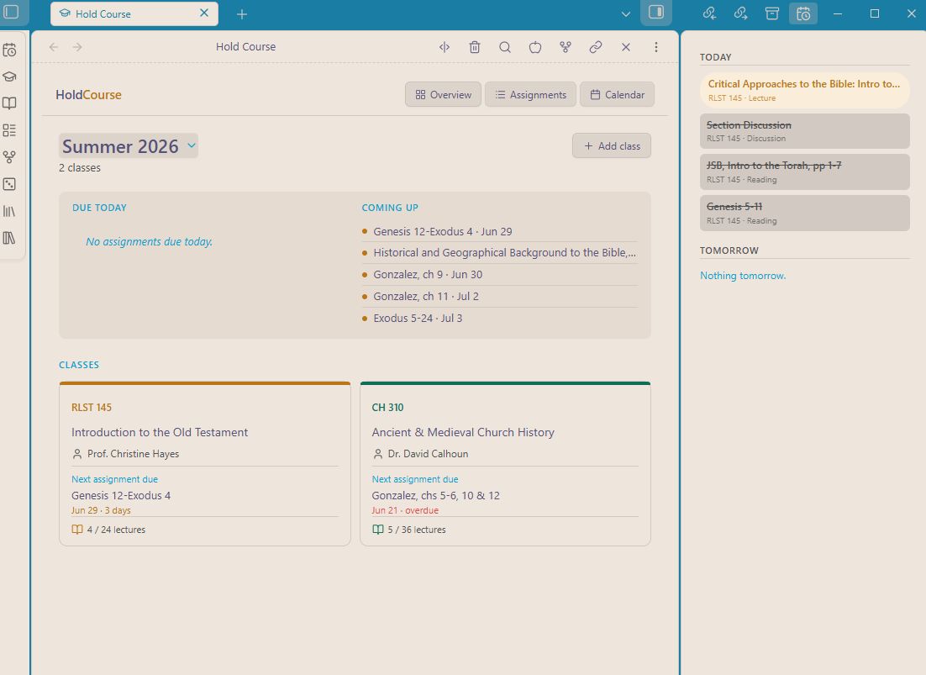Open library shelf icon in left ribbon
Viewport: 926px width, 675px height.
[x=9, y=211]
